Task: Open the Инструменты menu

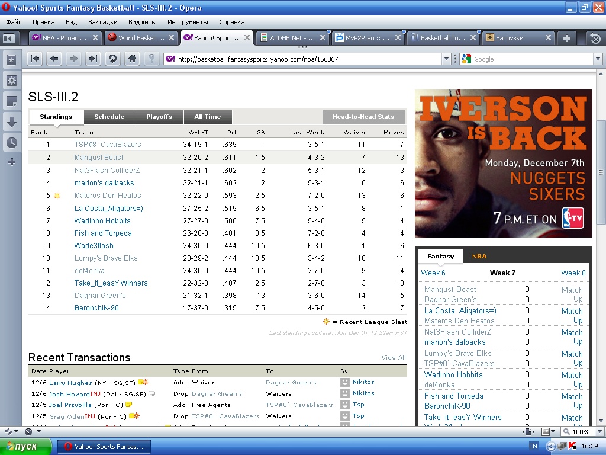Action: (x=188, y=22)
